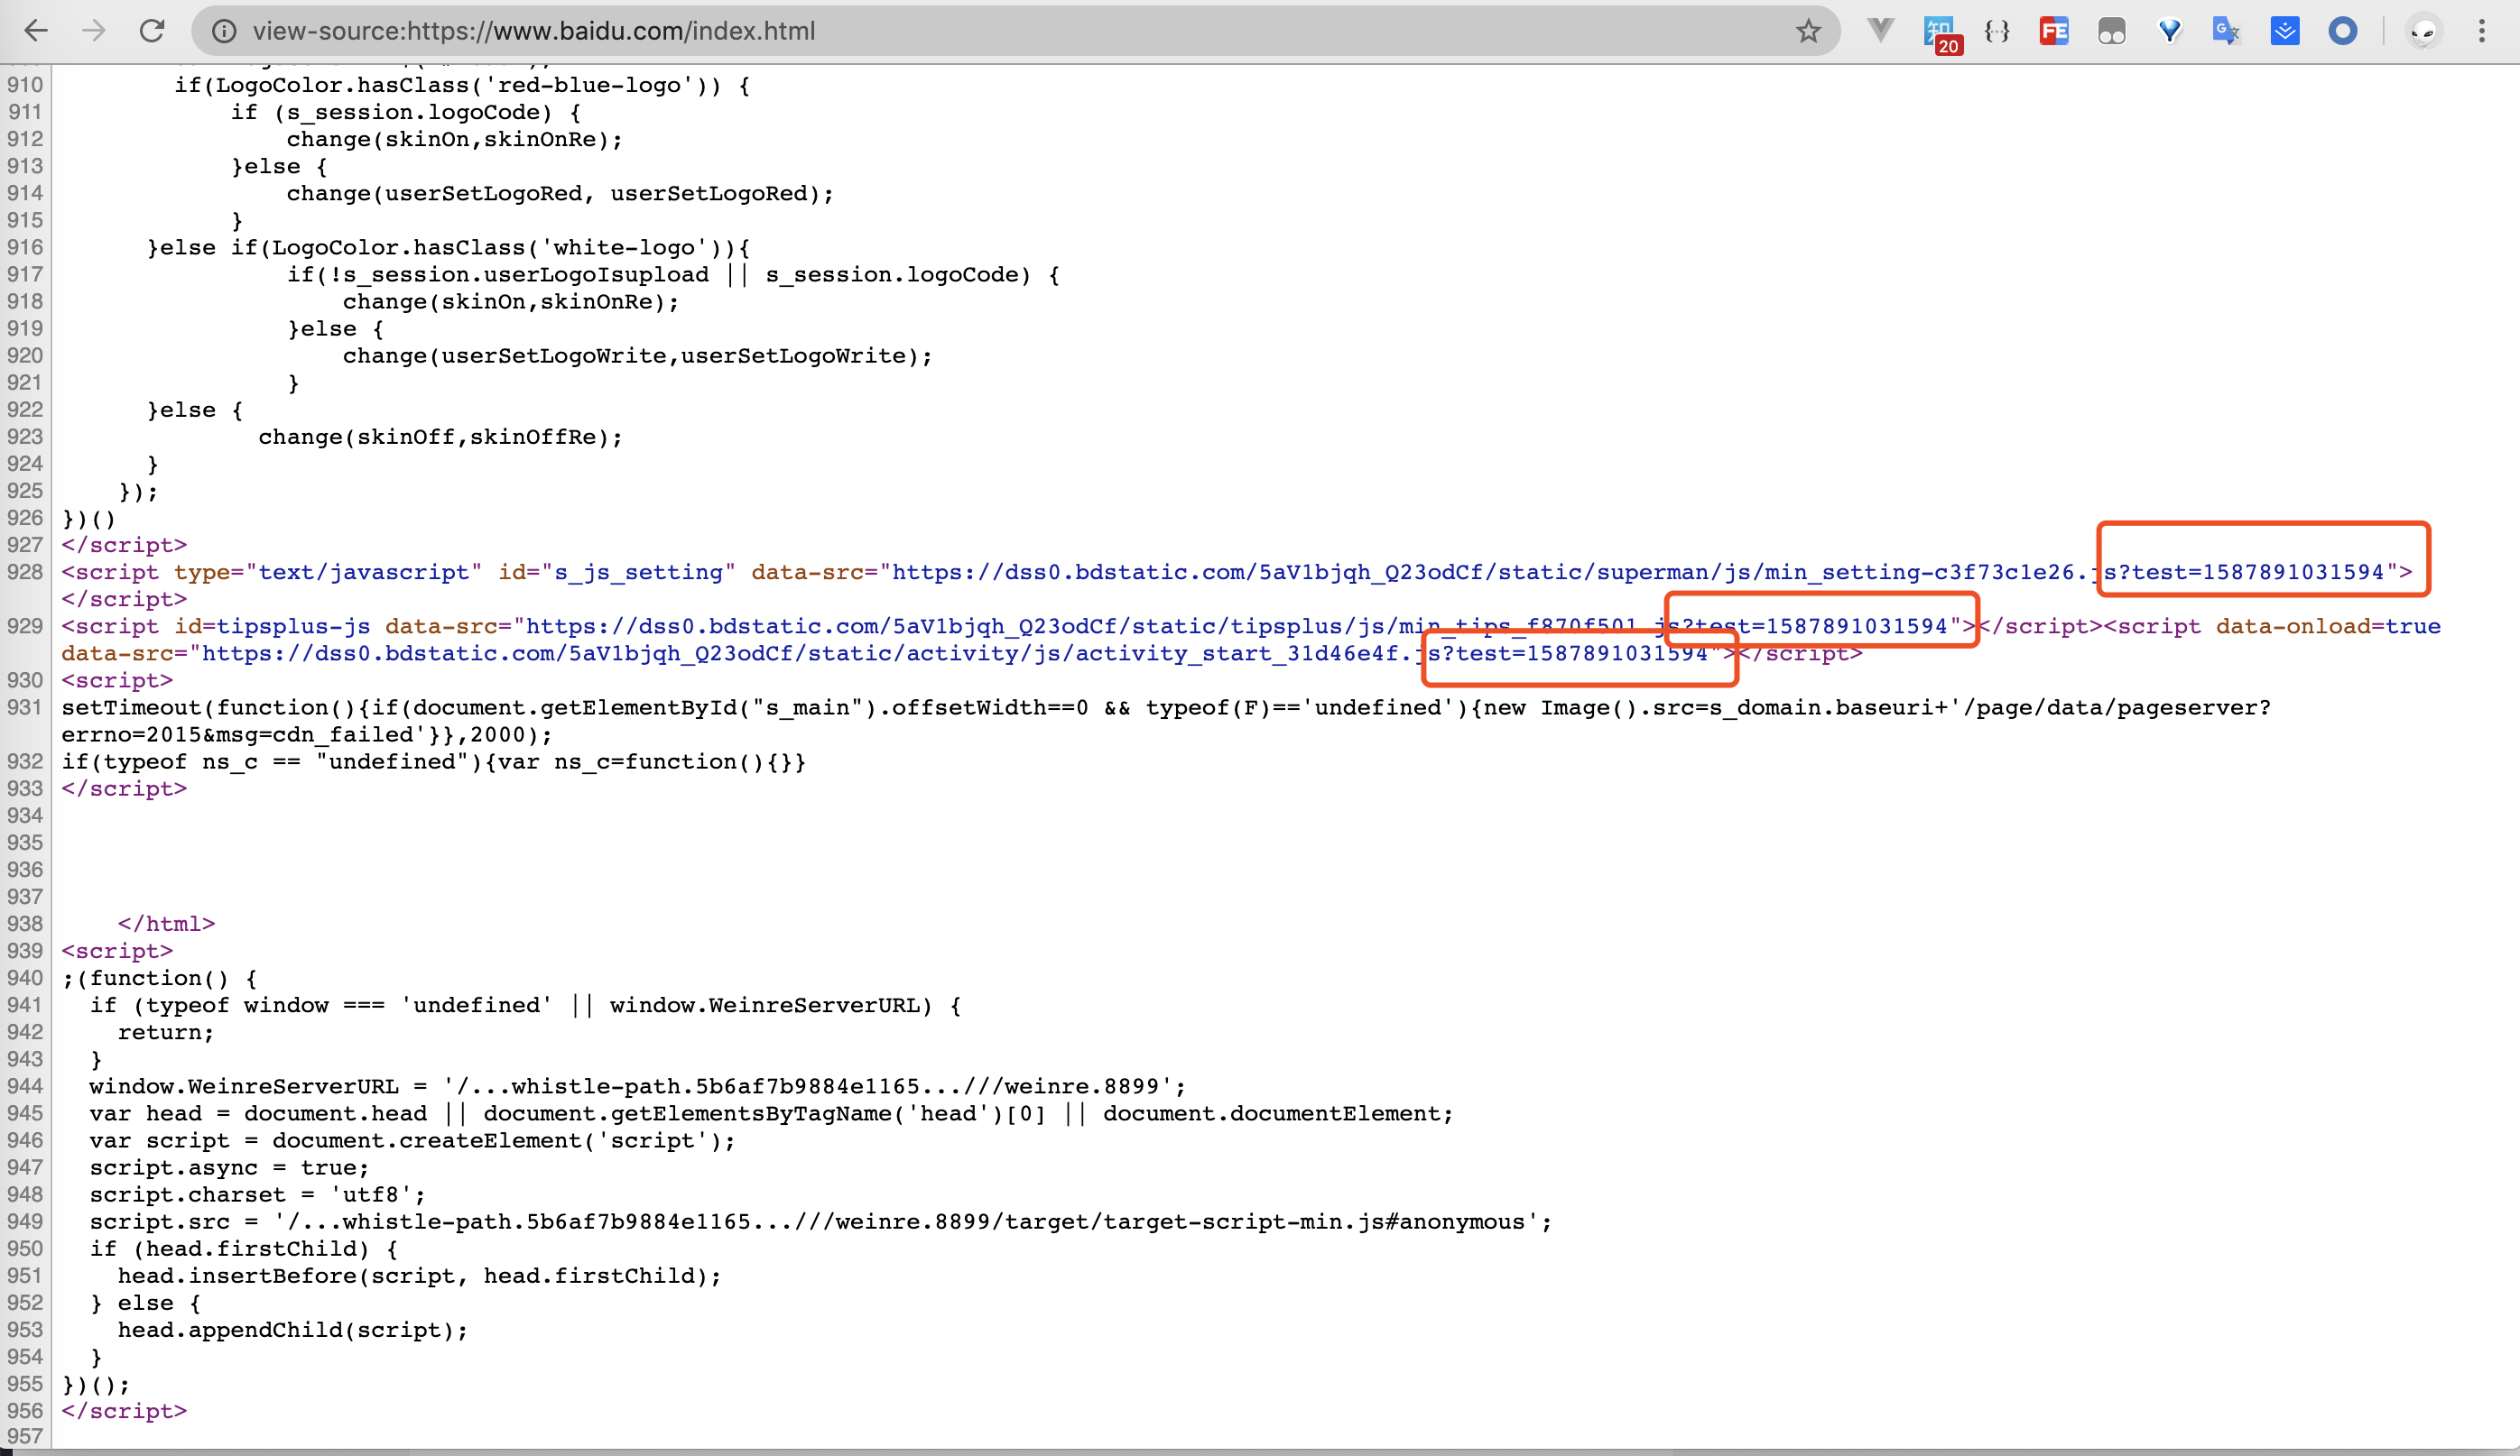Click the 'if(typeof ns_c ==' line

pos(434,761)
